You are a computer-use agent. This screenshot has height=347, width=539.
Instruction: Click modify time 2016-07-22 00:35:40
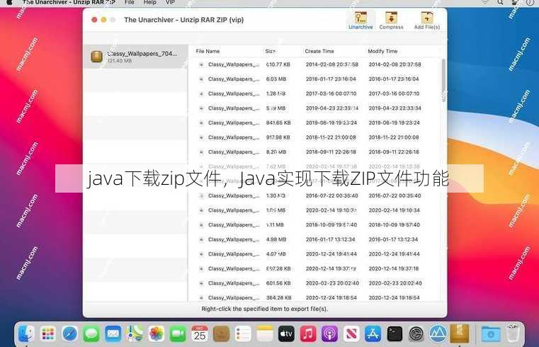coord(395,196)
